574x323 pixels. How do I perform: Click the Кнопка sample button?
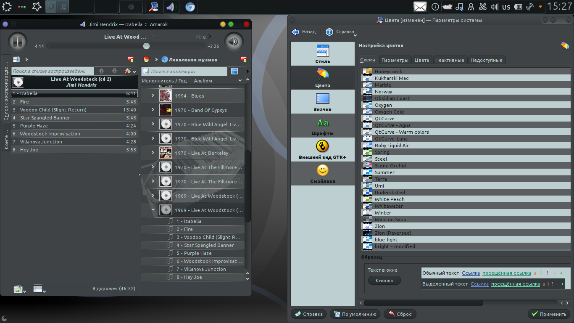pyautogui.click(x=384, y=281)
